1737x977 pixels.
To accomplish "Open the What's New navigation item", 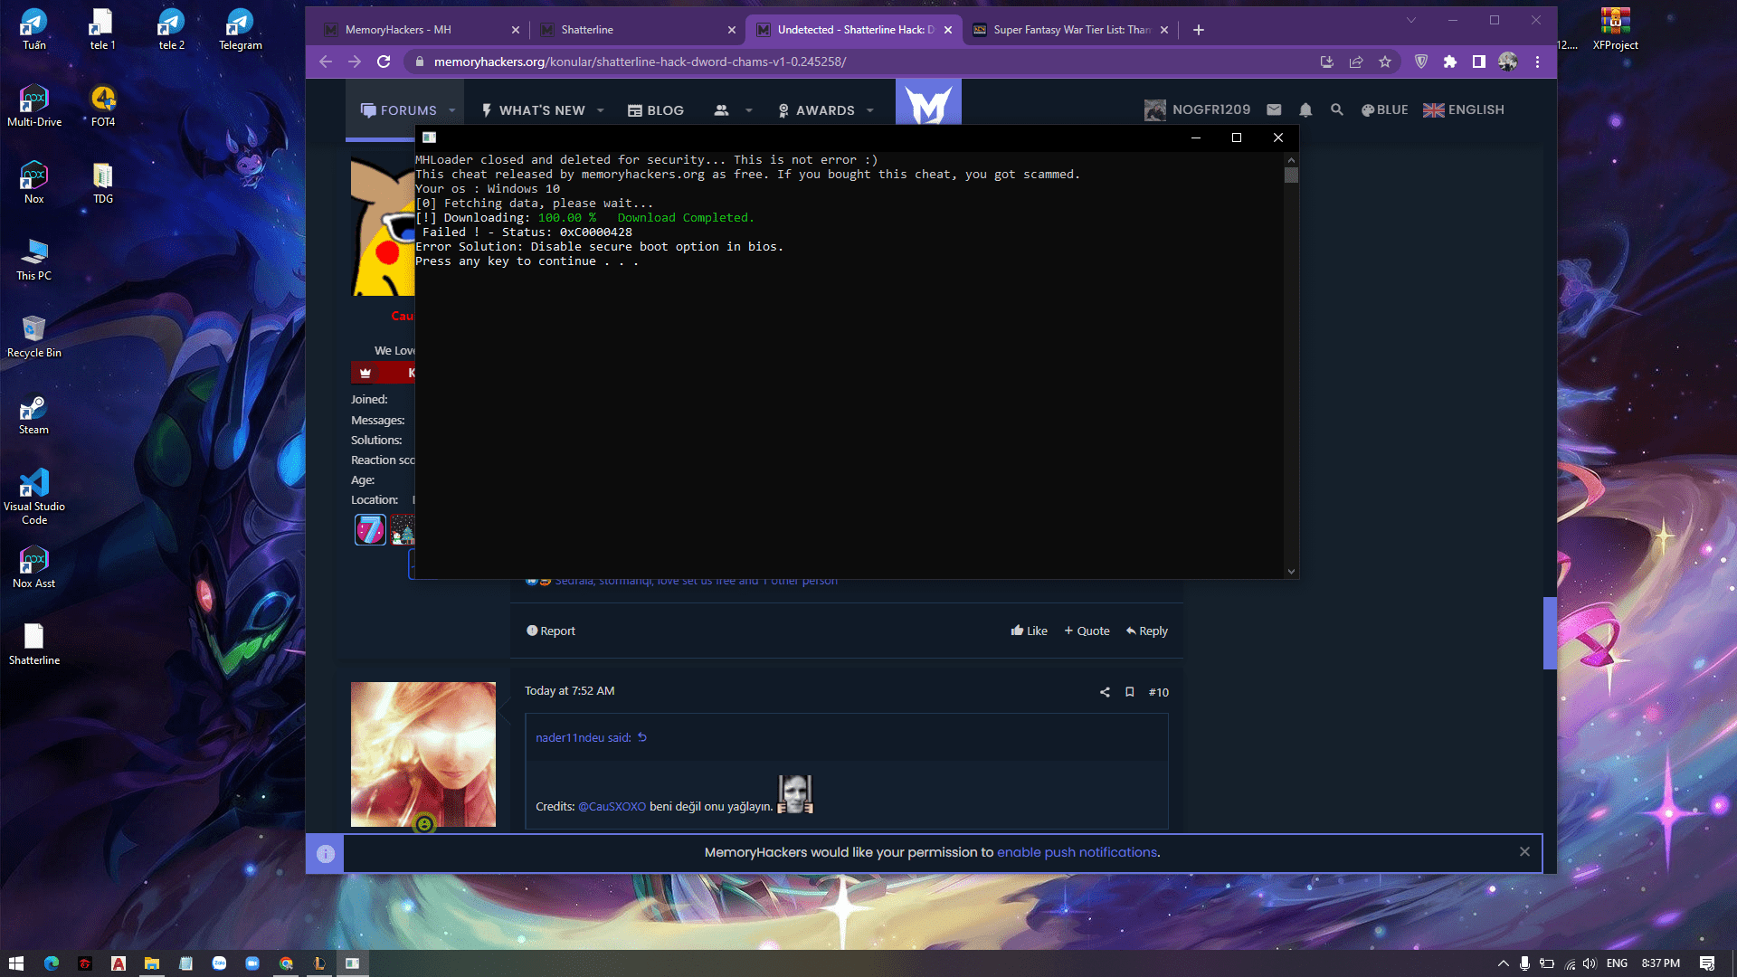I will pyautogui.click(x=533, y=110).
